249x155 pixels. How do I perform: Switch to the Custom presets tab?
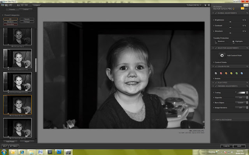[x=26, y=9]
